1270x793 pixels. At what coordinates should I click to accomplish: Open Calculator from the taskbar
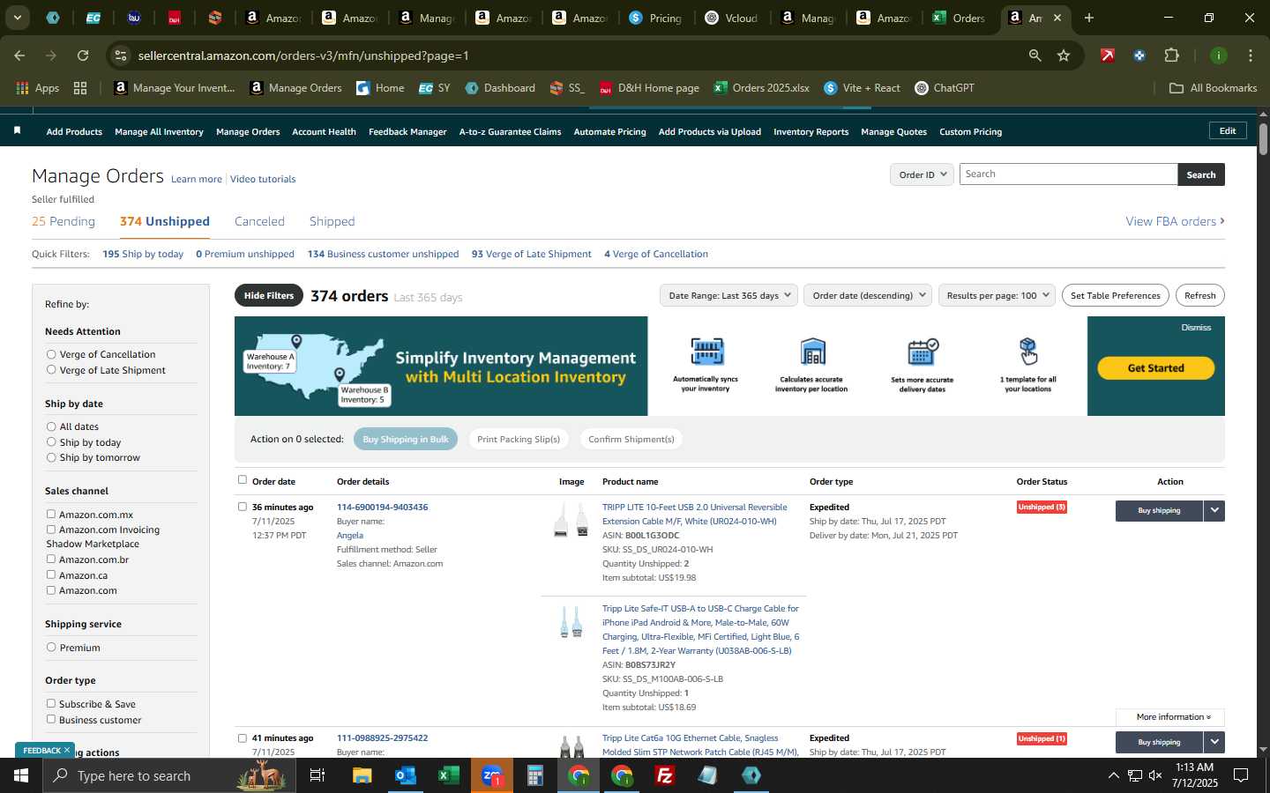pos(535,775)
